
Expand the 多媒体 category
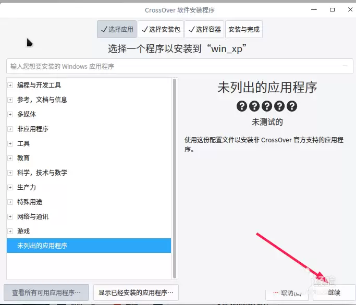click(x=10, y=114)
